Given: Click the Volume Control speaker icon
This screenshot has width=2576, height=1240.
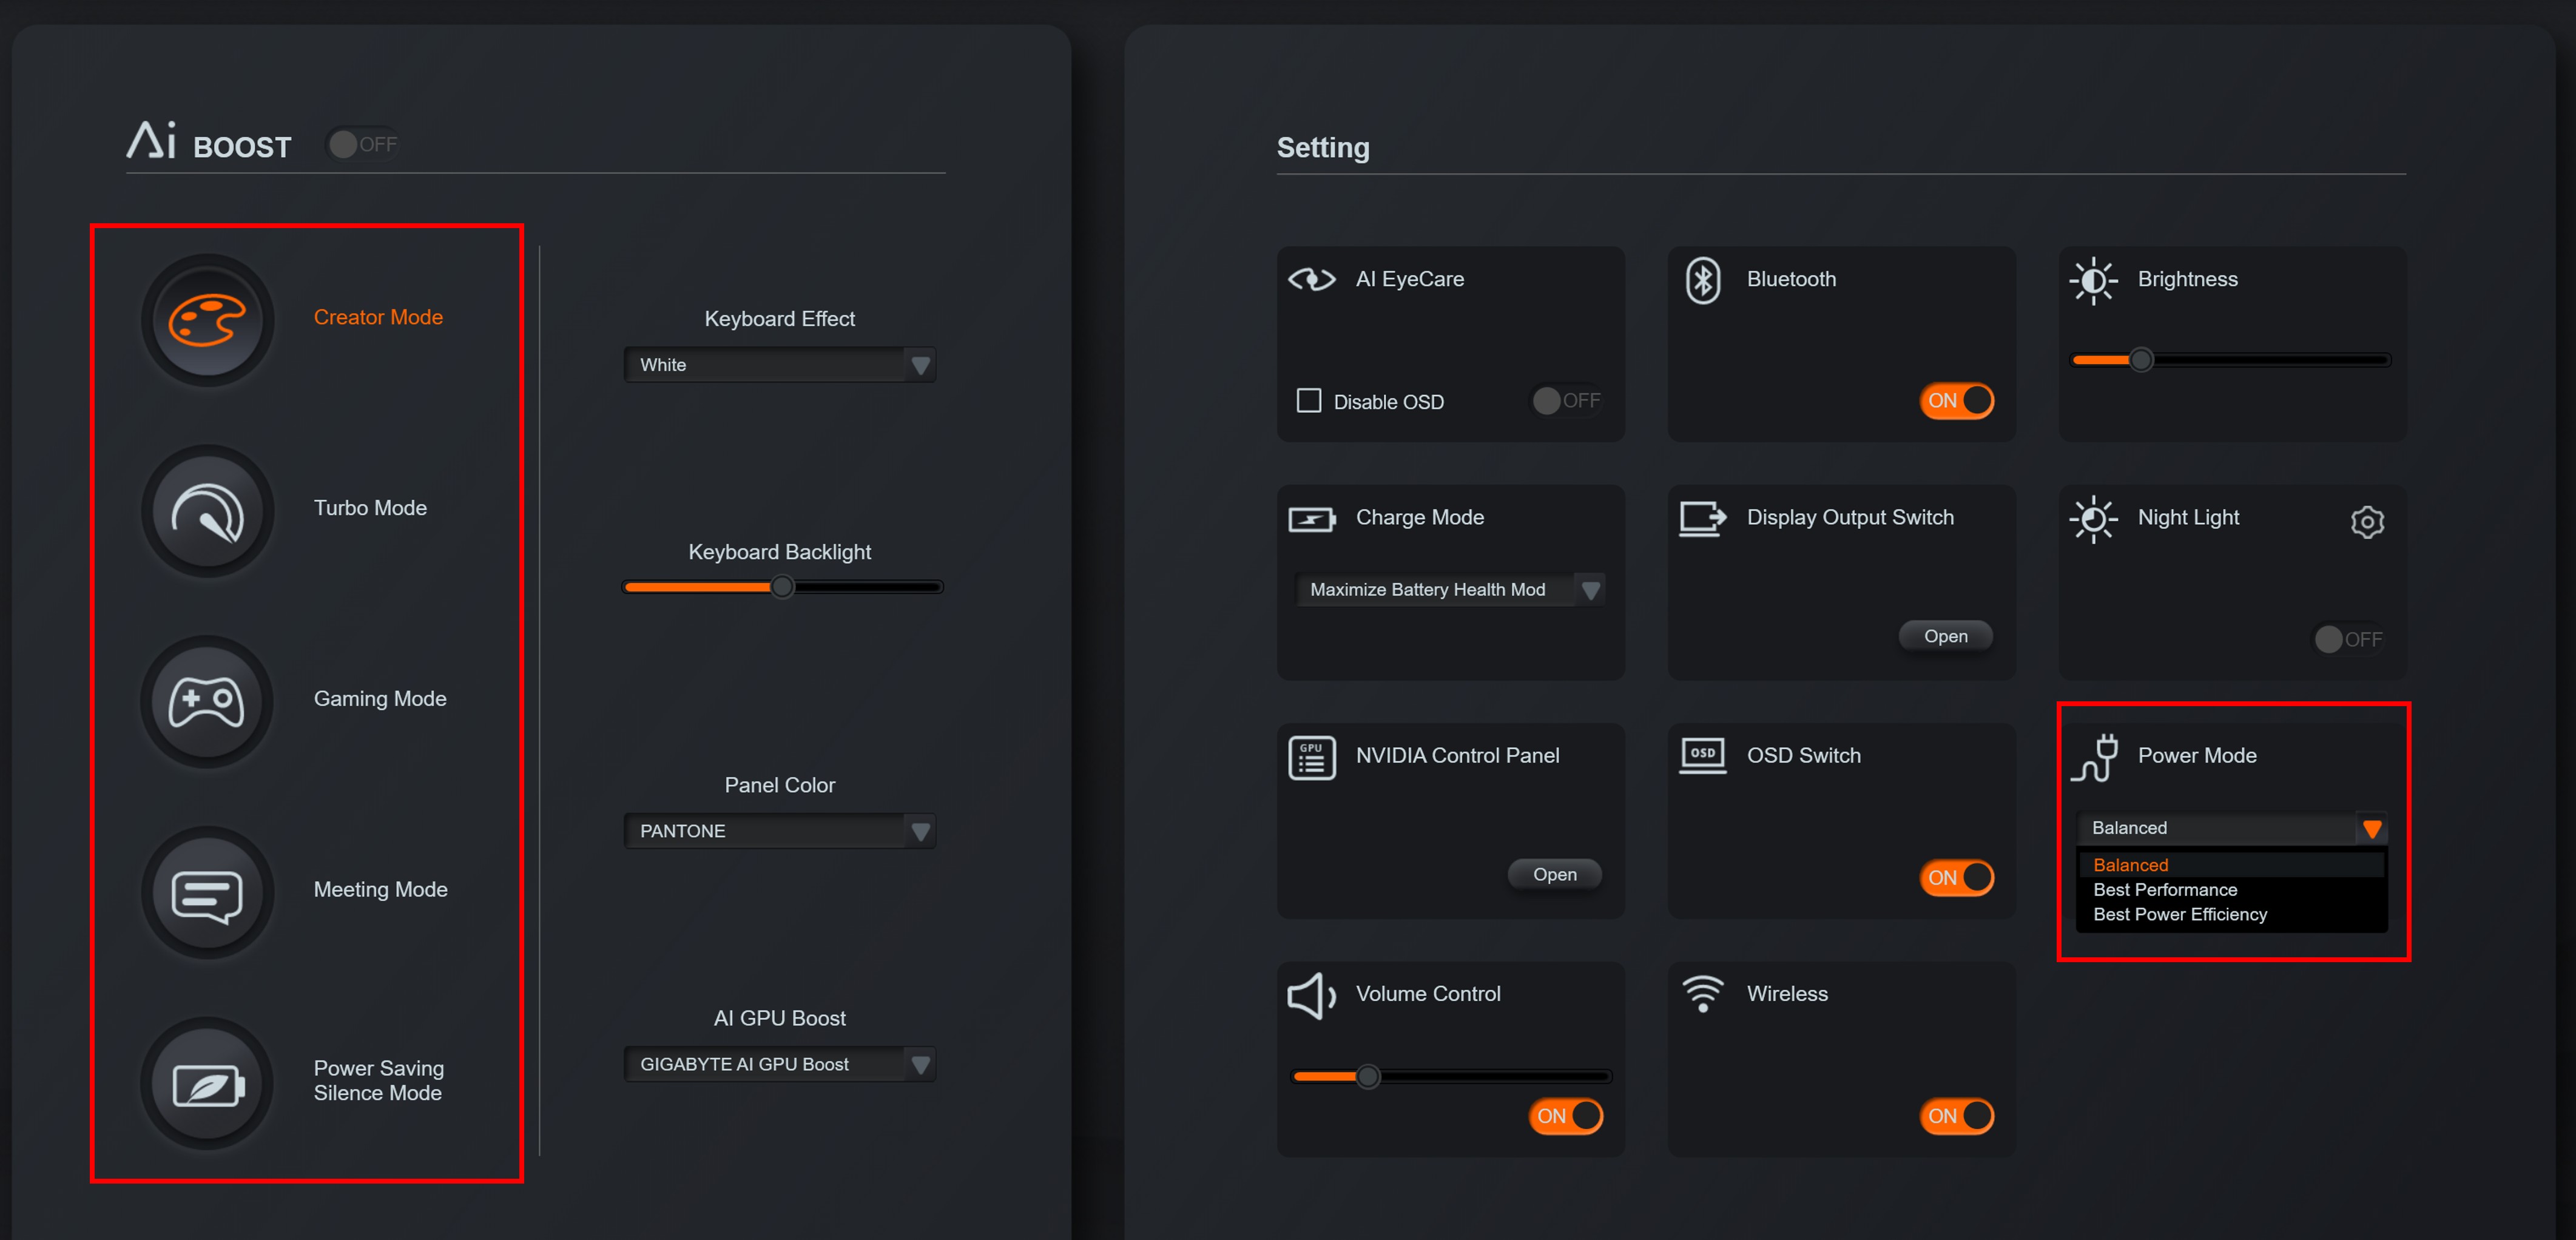Looking at the screenshot, I should pyautogui.click(x=1310, y=995).
